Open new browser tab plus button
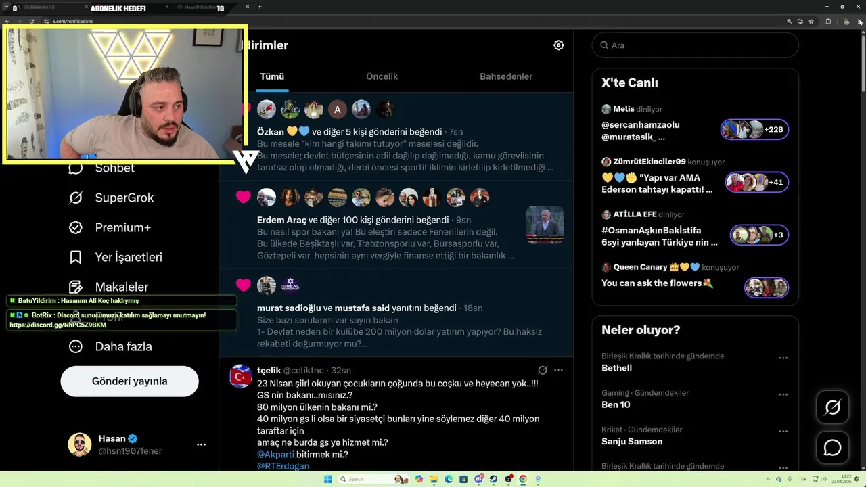866x487 pixels. pos(260,7)
